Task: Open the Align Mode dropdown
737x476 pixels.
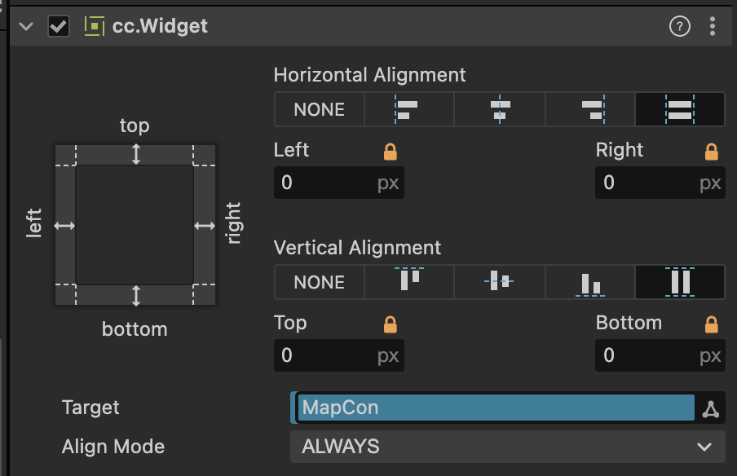Action: 507,447
